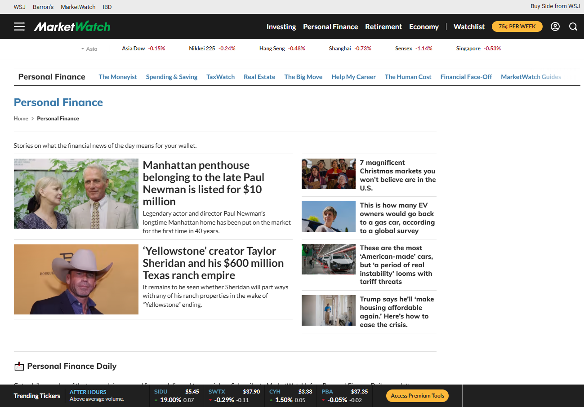Open the hamburger navigation menu

click(19, 27)
